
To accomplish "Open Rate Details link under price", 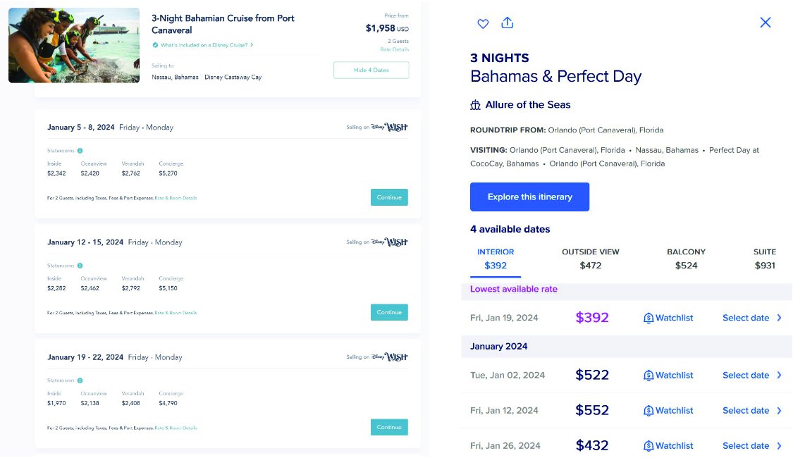I will click(x=395, y=49).
